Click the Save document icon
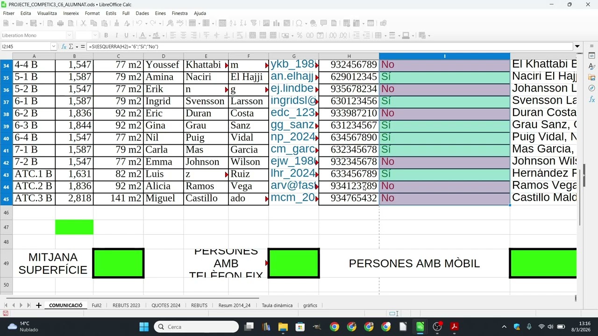The image size is (598, 336). [x=34, y=23]
